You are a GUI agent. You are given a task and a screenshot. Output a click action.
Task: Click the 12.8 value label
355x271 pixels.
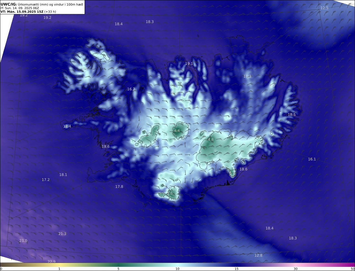pos(258,255)
